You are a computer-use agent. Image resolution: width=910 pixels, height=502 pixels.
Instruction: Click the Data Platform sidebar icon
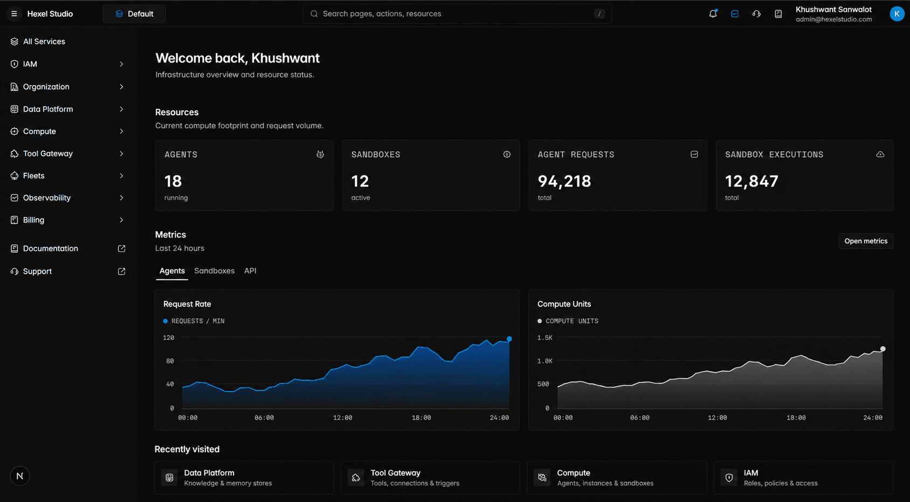15,109
